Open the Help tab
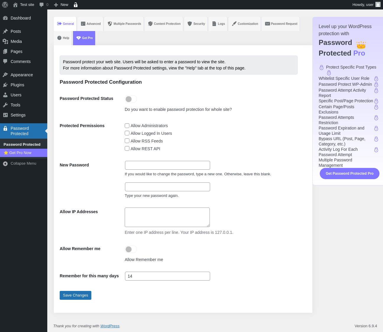This screenshot has height=332, width=383. tap(63, 38)
